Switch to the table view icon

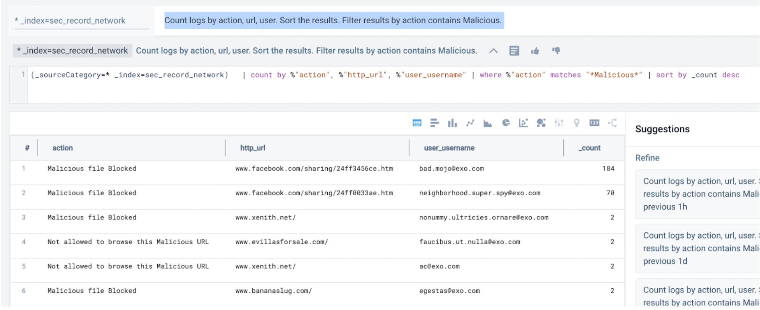(417, 123)
